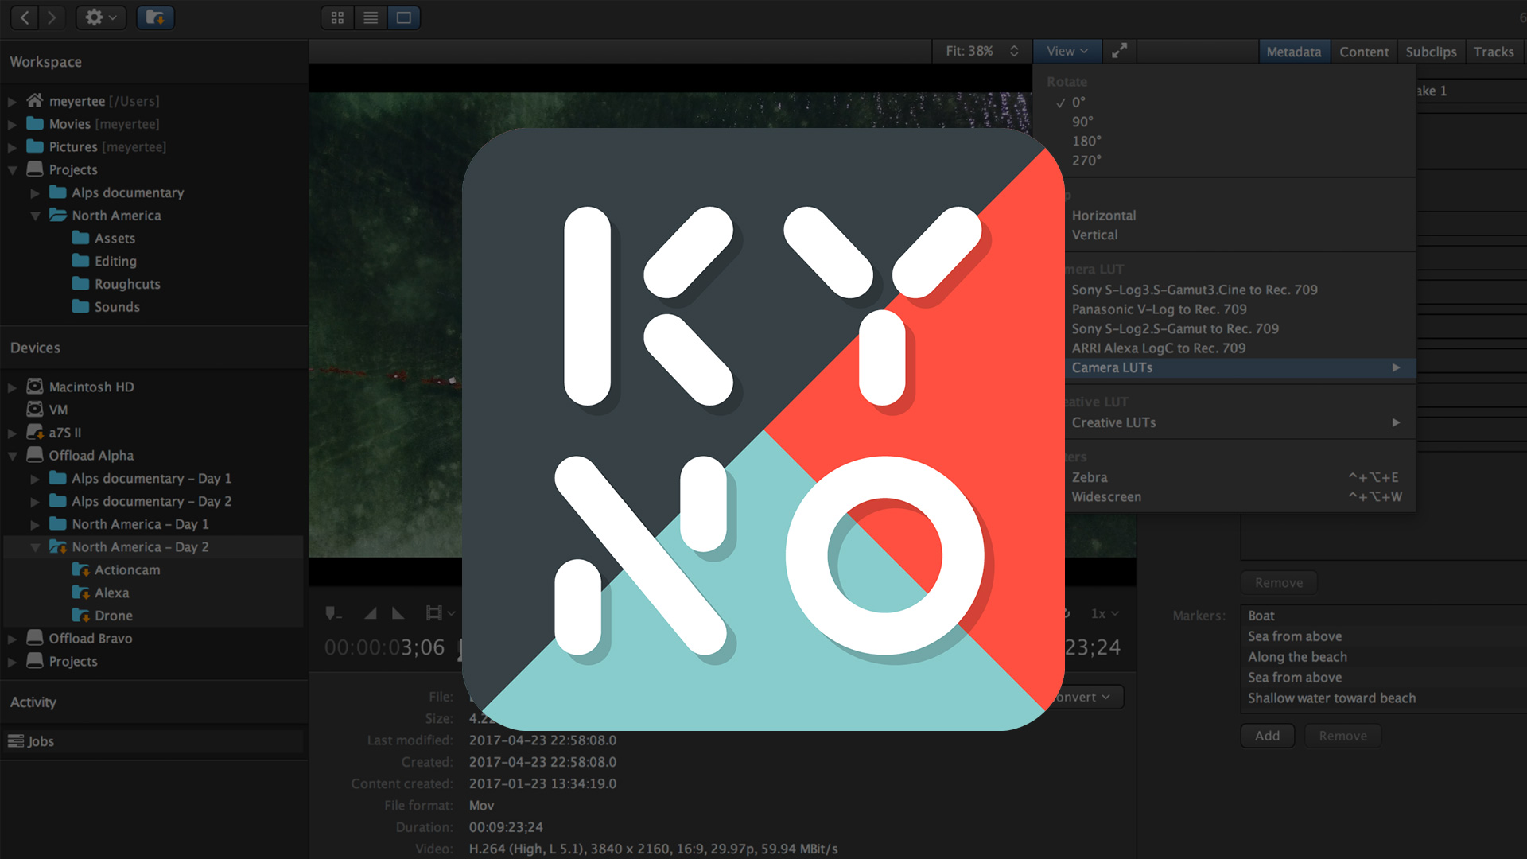Choose Sony S-Log3.S-Gamut3.Cine to Rec. 709
This screenshot has height=859, width=1527.
(x=1195, y=290)
